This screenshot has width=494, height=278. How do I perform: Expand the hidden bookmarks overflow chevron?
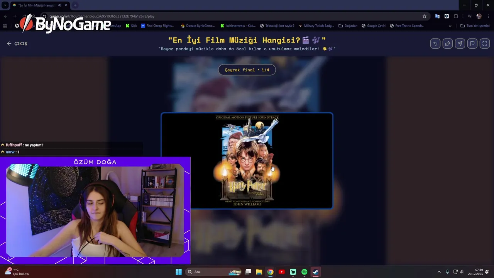[x=450, y=26]
